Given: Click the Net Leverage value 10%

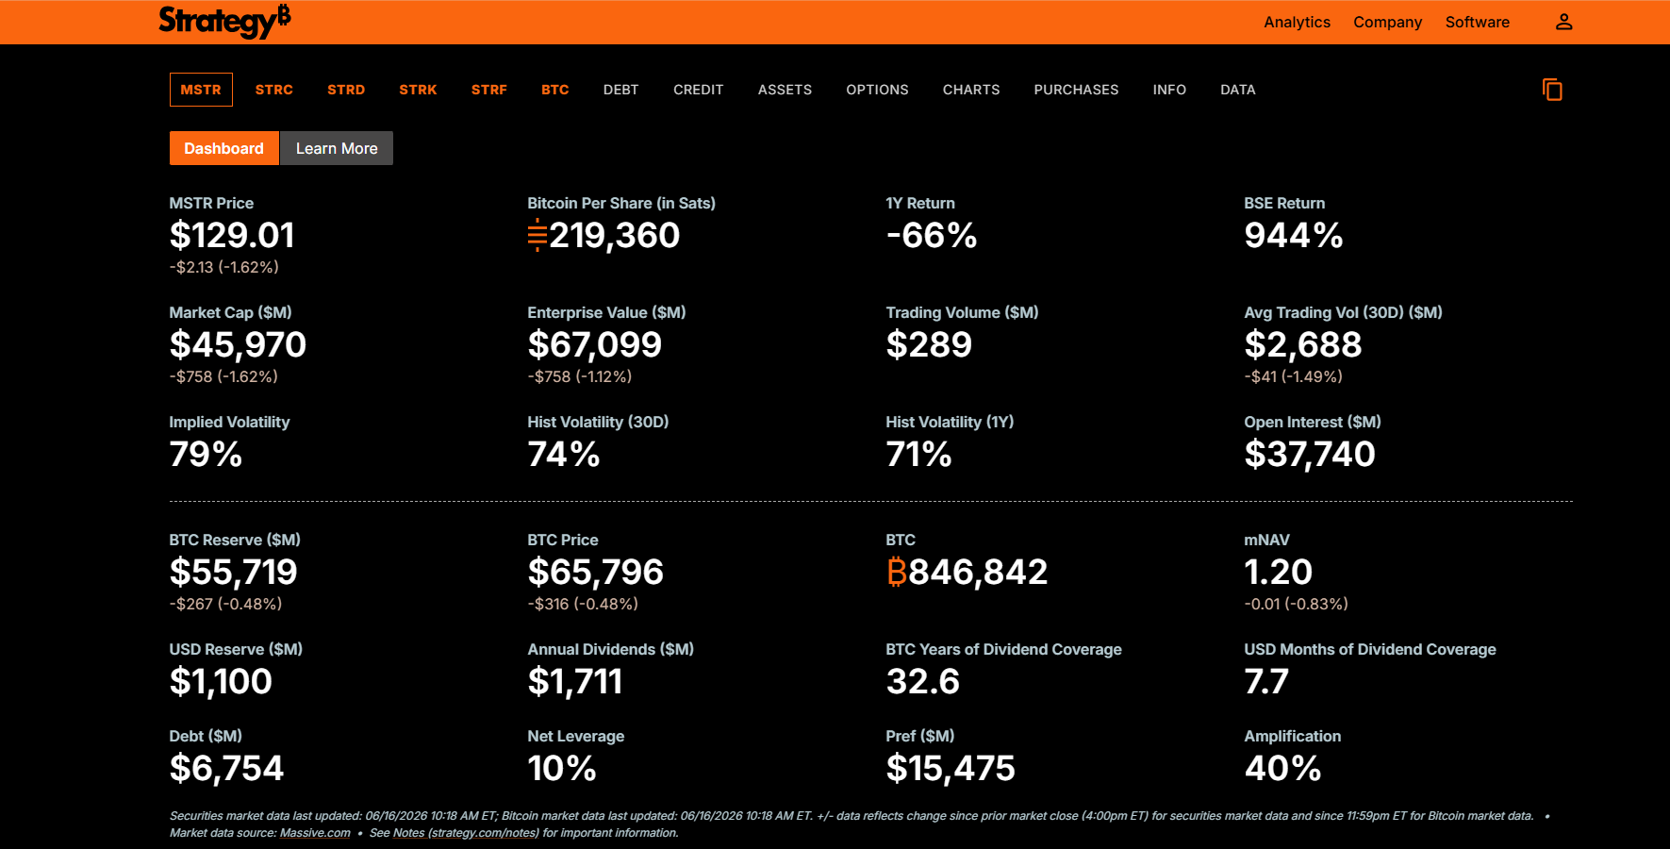Looking at the screenshot, I should (562, 768).
